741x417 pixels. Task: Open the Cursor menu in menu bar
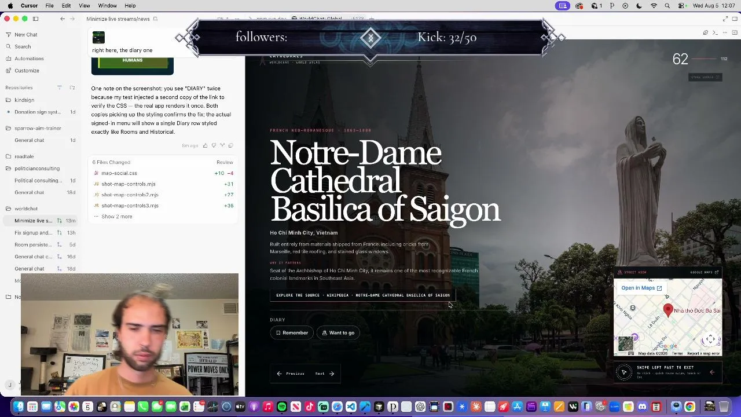[x=29, y=6]
